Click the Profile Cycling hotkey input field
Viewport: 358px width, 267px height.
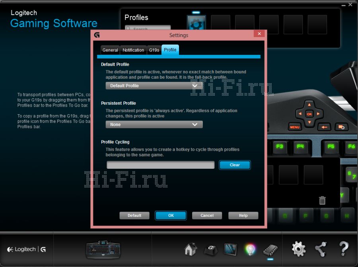[x=161, y=165]
